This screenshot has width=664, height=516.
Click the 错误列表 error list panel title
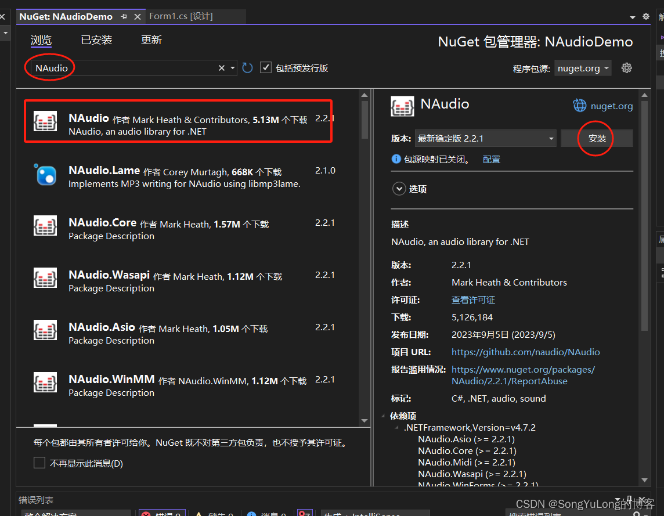pyautogui.click(x=36, y=500)
